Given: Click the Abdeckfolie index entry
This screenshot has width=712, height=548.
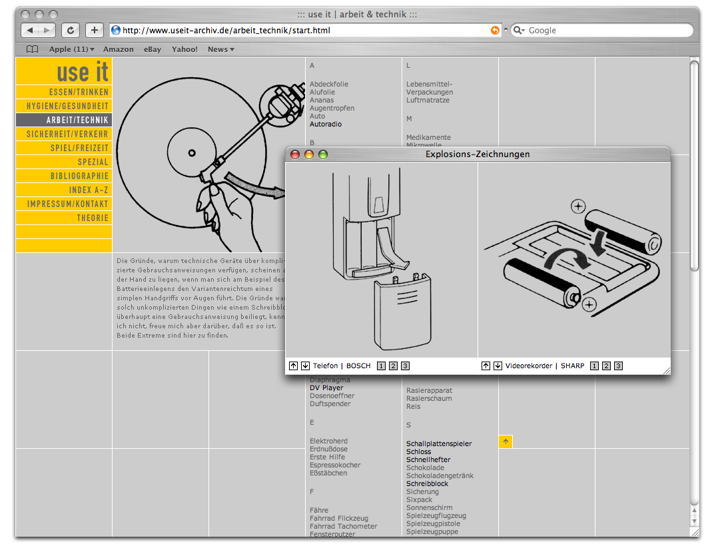Looking at the screenshot, I should click(329, 84).
